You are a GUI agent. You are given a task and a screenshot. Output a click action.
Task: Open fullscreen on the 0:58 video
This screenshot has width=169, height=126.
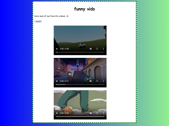(97, 49)
